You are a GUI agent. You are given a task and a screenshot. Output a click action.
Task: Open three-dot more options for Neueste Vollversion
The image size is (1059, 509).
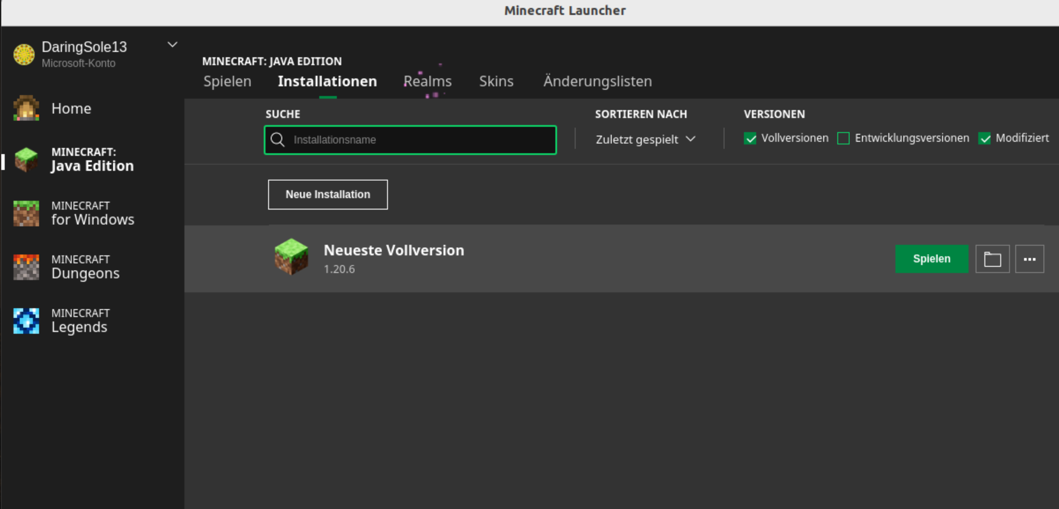pos(1030,259)
